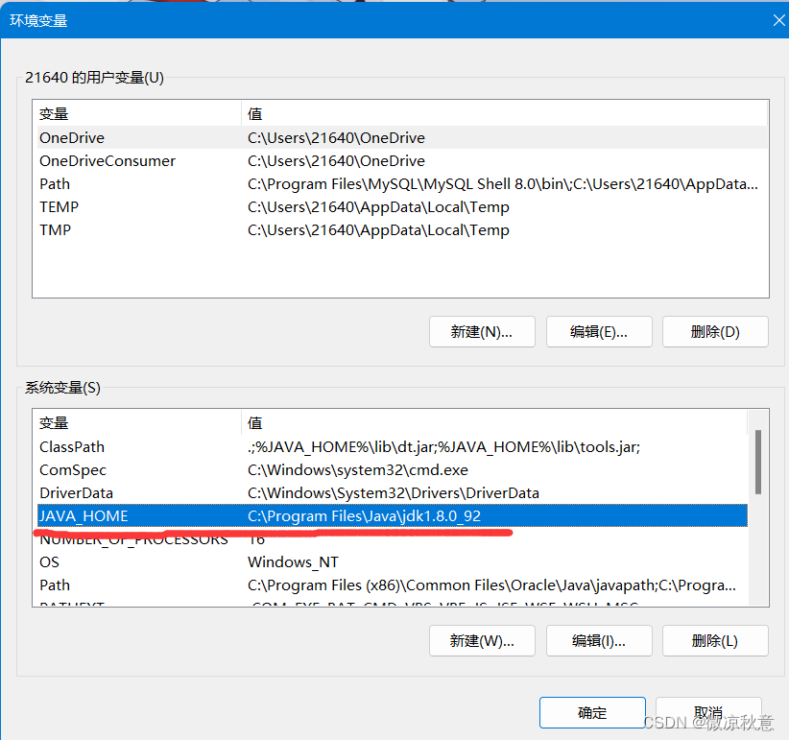Click the 编辑(I)... button for system variables
789x740 pixels.
coord(599,640)
